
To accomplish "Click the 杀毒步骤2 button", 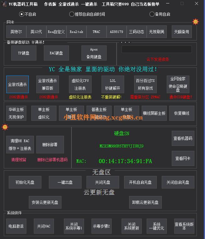I will tap(102, 226).
